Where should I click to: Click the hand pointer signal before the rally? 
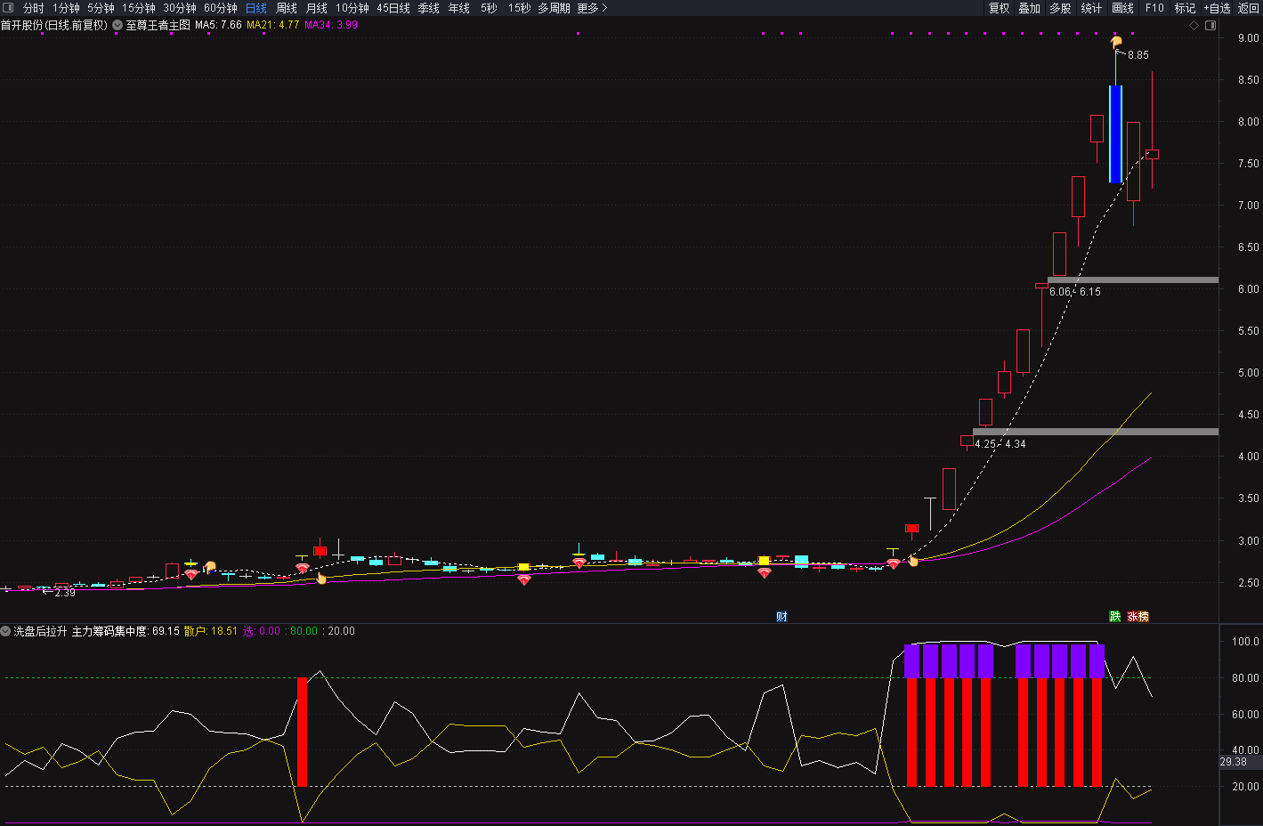[x=912, y=561]
